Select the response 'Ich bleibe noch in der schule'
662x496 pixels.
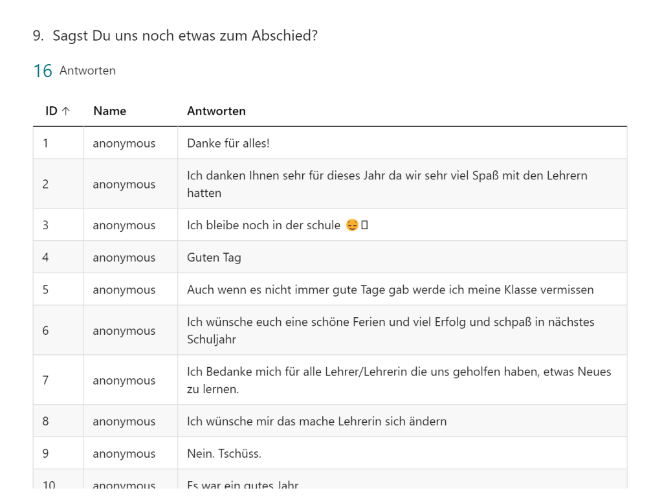[263, 225]
